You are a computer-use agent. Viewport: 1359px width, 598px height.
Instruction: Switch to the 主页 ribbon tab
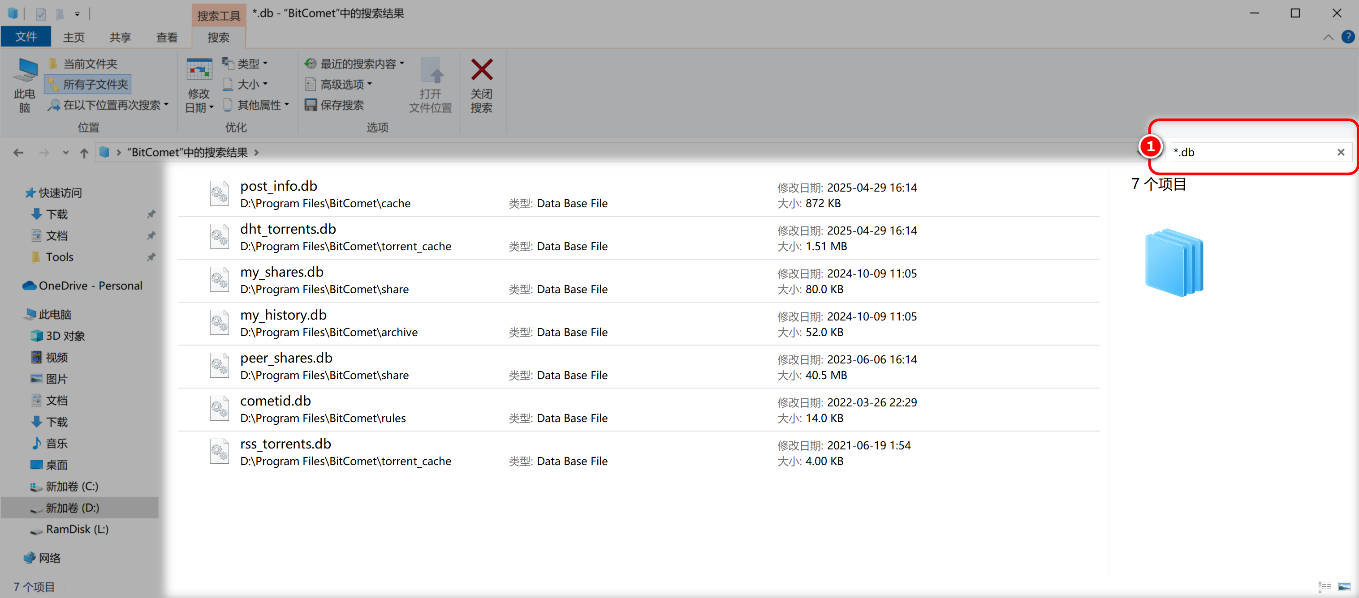74,38
